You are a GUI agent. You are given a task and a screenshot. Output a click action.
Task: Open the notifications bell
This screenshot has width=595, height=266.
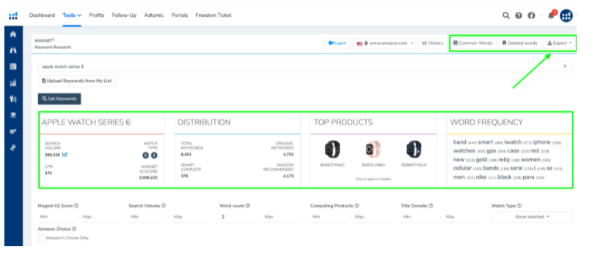coord(551,15)
